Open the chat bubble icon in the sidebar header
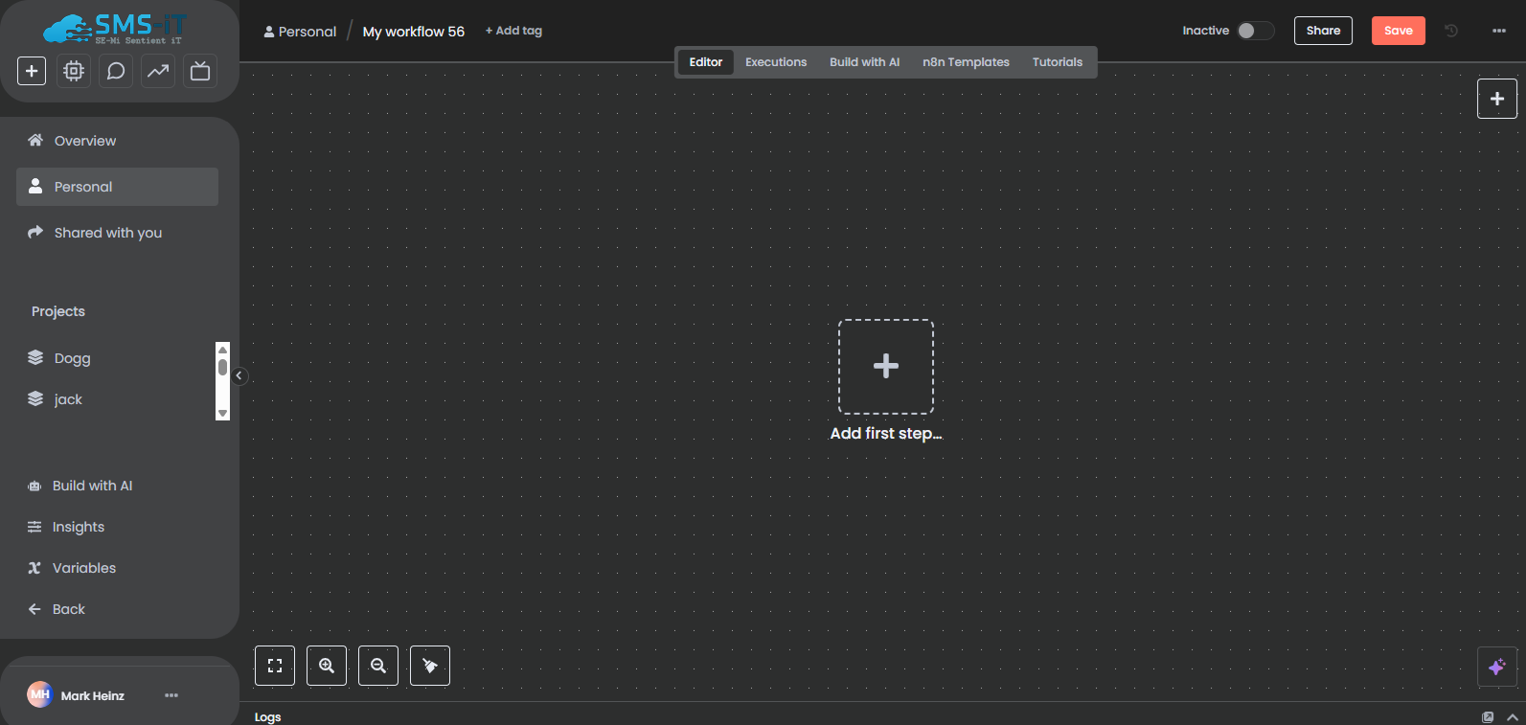1526x725 pixels. point(116,71)
